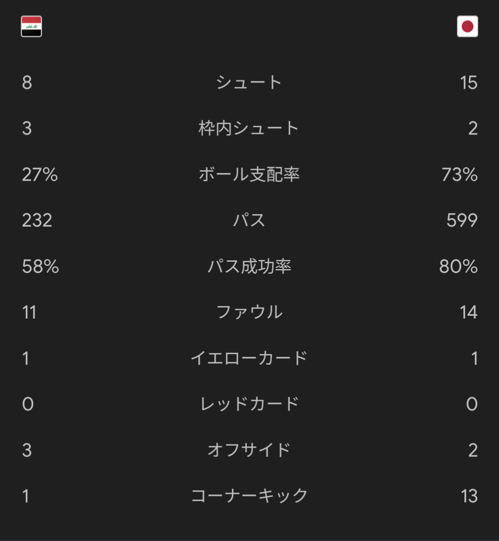Click the Iraq flag icon
Image resolution: width=499 pixels, height=541 pixels.
click(31, 26)
